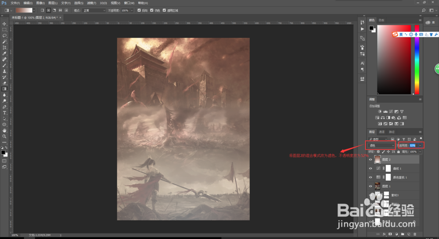Click the gradient preview swatch in options bar

[x=24, y=11]
